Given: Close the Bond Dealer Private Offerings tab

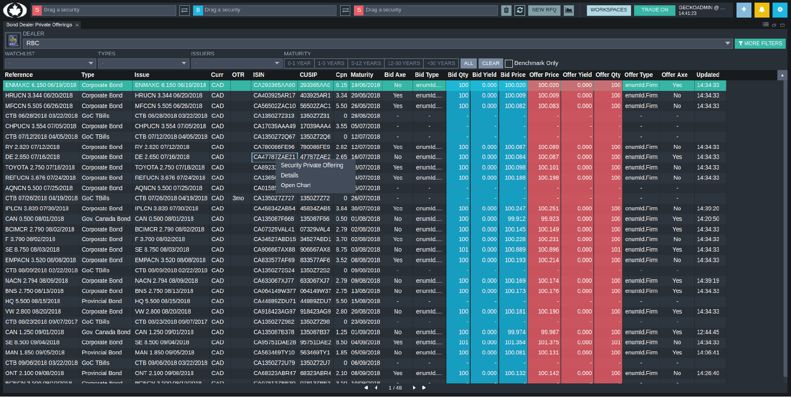Looking at the screenshot, I should (x=77, y=25).
